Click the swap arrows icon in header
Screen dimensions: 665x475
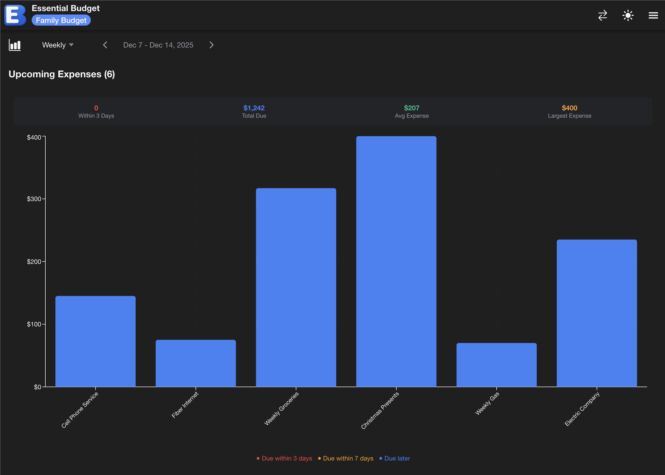pyautogui.click(x=602, y=15)
